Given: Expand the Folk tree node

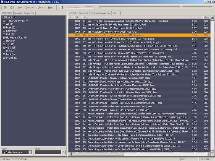Looking at the screenshot, I should [x=4, y=34].
